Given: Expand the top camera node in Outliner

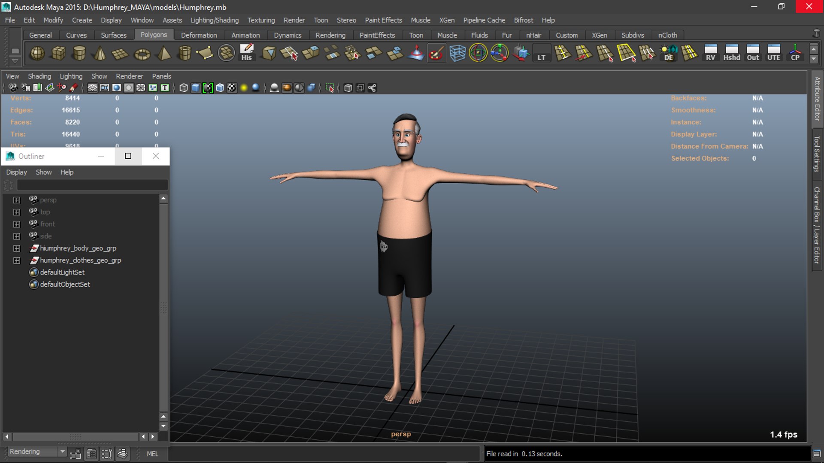Looking at the screenshot, I should (x=17, y=212).
